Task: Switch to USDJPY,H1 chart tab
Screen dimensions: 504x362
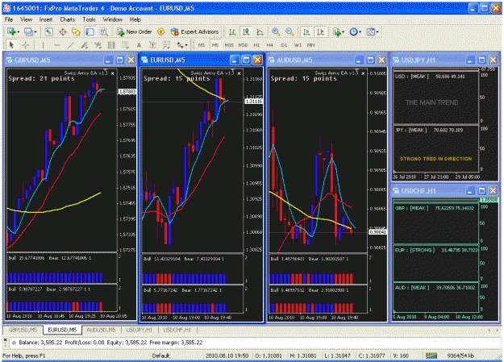Action: pos(139,330)
